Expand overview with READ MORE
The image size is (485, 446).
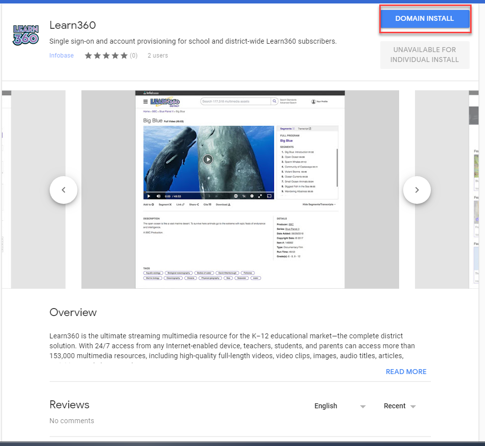(x=406, y=372)
